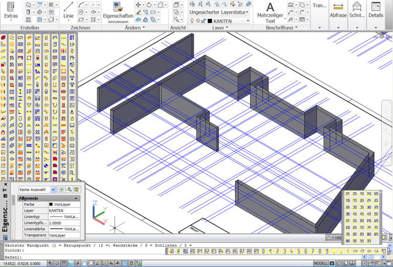Click the Linienstärke VonLa... field
Image resolution: width=393 pixels, height=267 pixels.
click(64, 229)
